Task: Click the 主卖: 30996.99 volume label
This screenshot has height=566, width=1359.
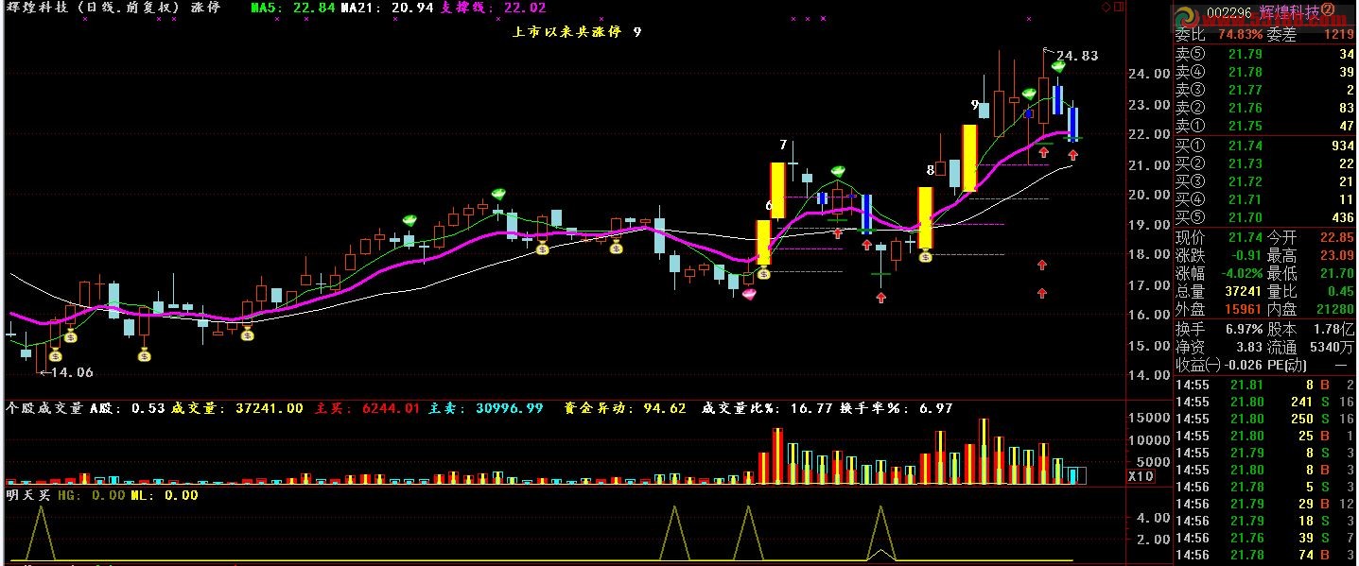Action: pyautogui.click(x=486, y=408)
